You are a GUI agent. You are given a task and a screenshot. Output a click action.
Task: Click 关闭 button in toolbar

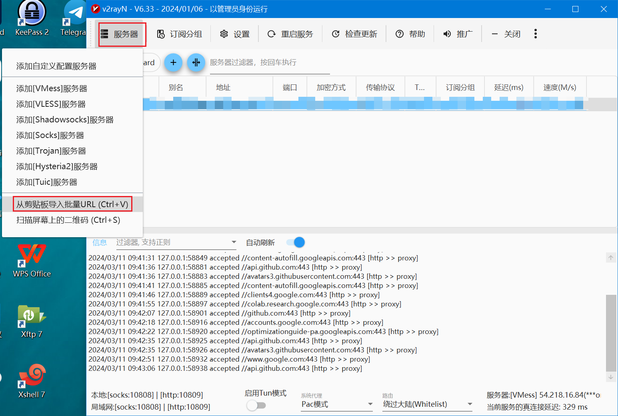coord(506,34)
